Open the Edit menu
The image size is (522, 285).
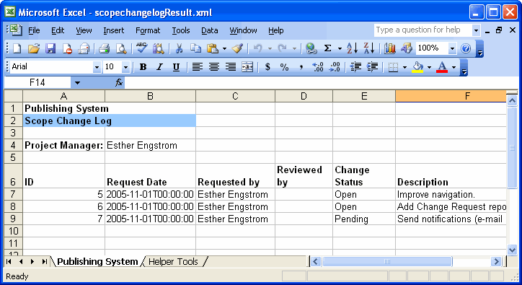(x=58, y=31)
